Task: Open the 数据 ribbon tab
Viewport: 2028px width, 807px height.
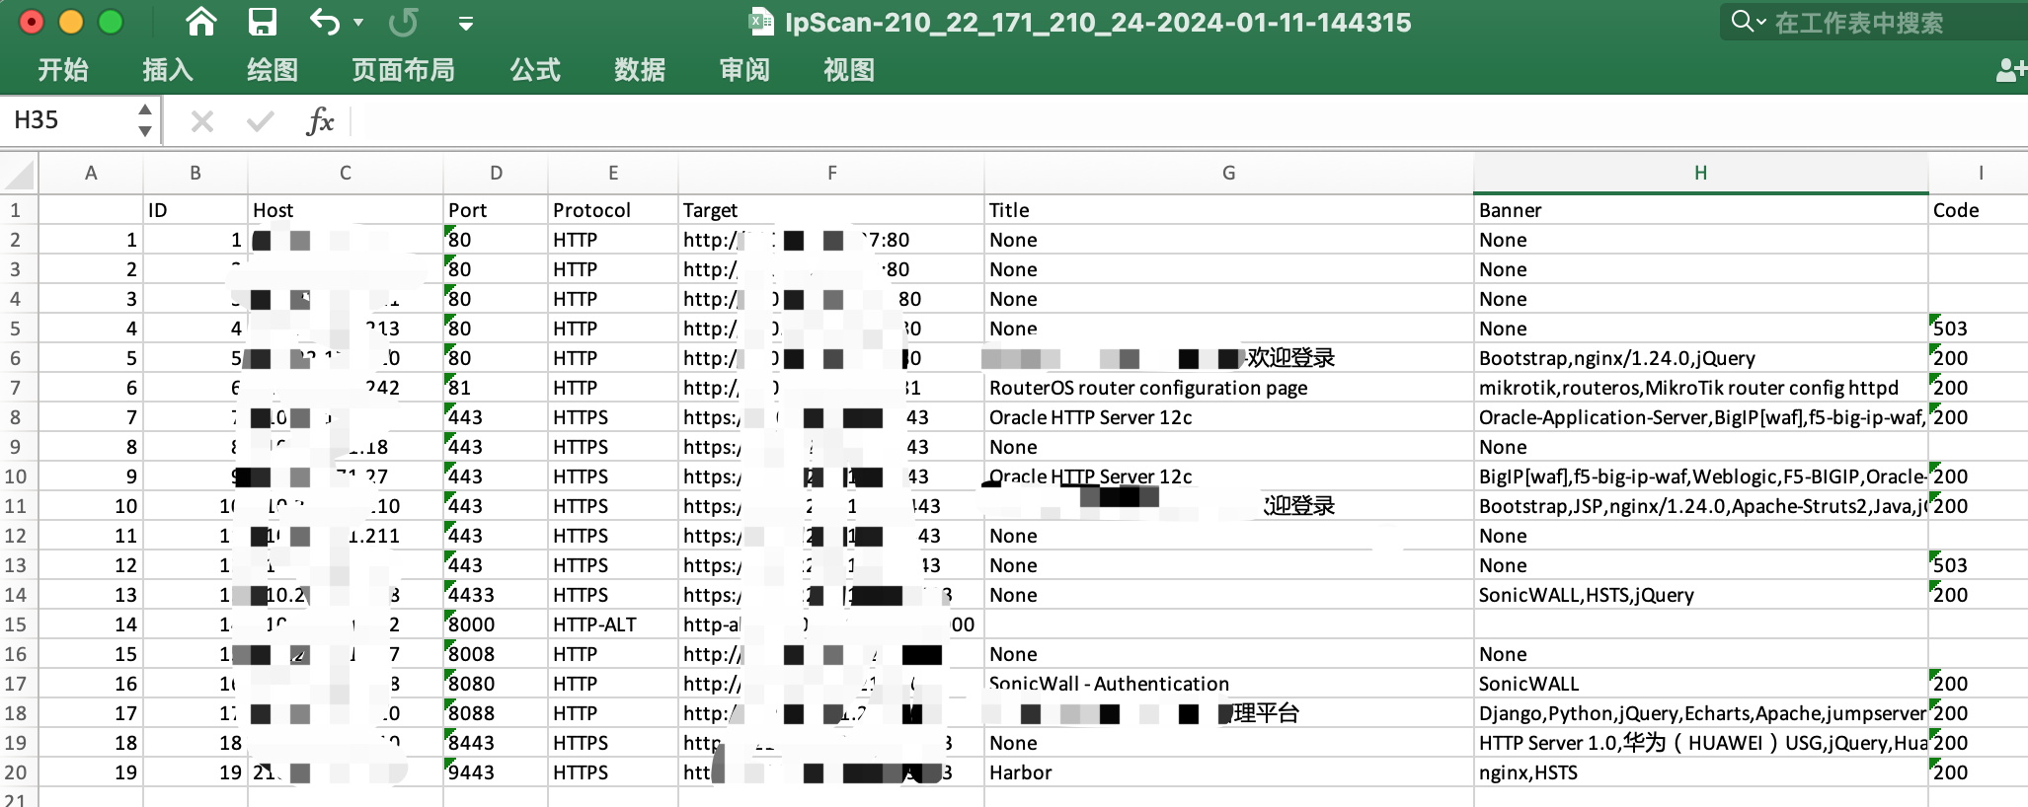Action: [x=640, y=70]
